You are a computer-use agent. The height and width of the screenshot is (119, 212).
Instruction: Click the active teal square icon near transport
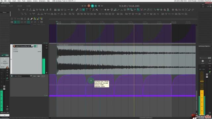tap(83, 10)
